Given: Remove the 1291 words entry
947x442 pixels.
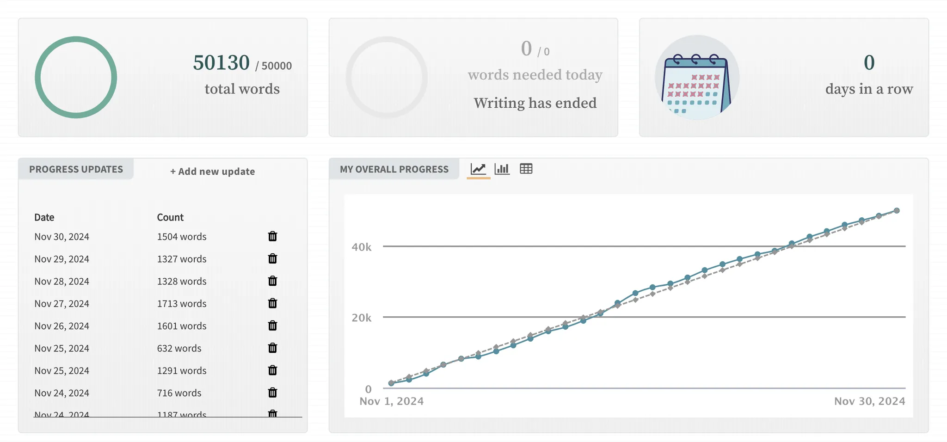Looking at the screenshot, I should pos(273,370).
